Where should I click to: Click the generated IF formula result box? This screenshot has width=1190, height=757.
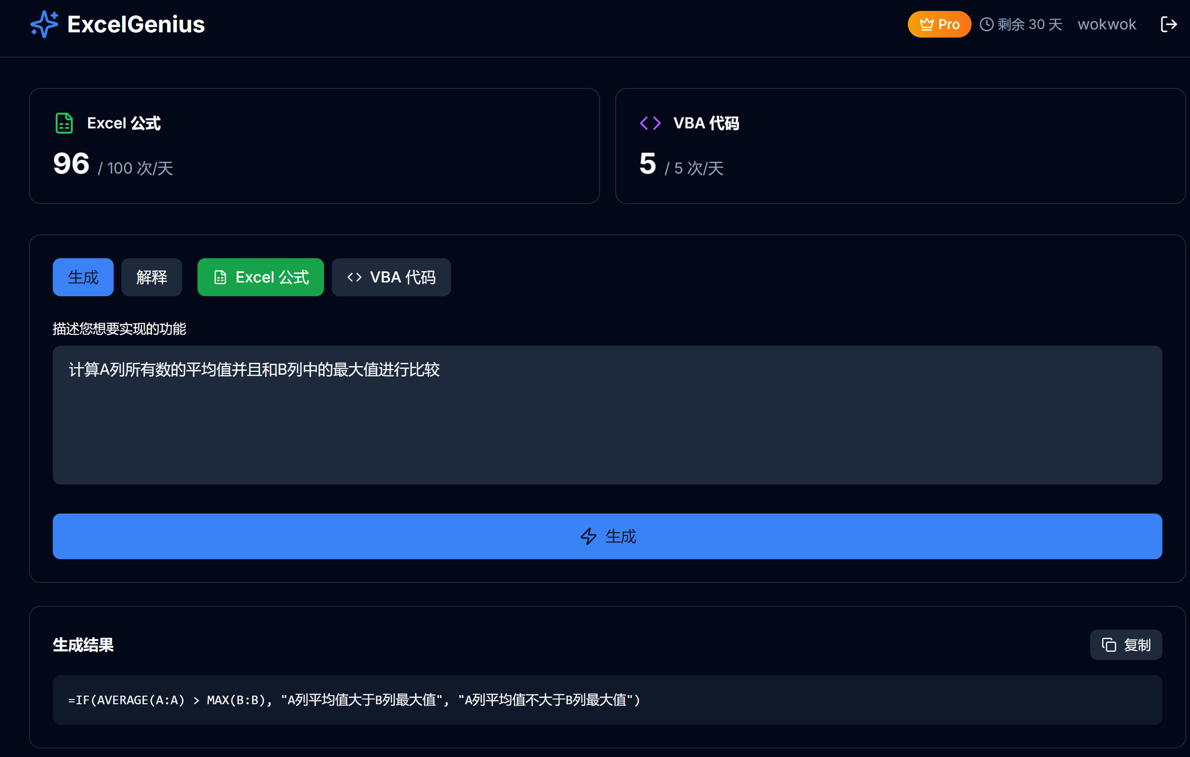click(607, 700)
